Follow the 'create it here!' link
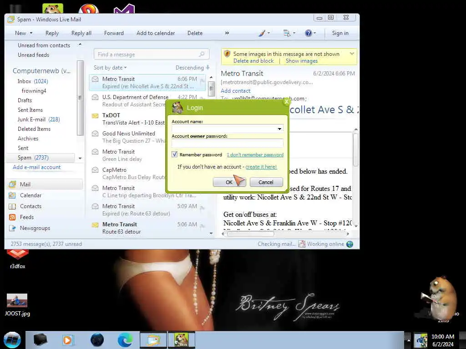This screenshot has width=466, height=349. point(261,167)
